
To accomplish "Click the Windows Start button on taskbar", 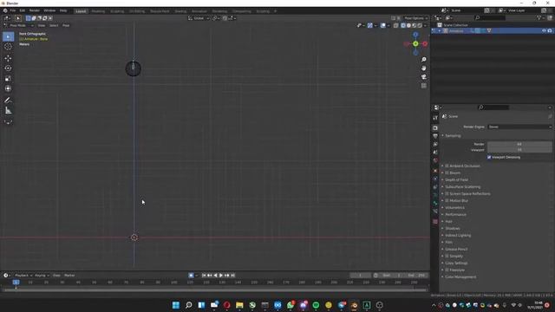I will pyautogui.click(x=176, y=305).
